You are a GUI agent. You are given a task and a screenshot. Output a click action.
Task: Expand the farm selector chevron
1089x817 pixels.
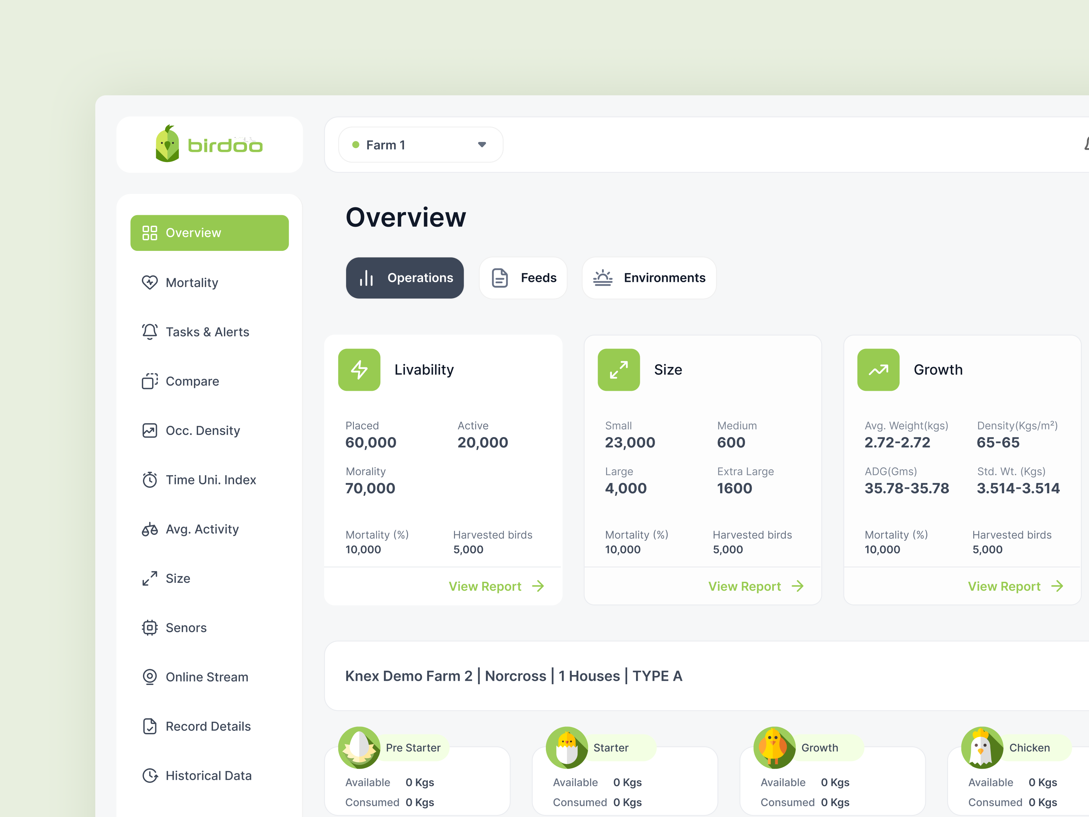(x=482, y=144)
